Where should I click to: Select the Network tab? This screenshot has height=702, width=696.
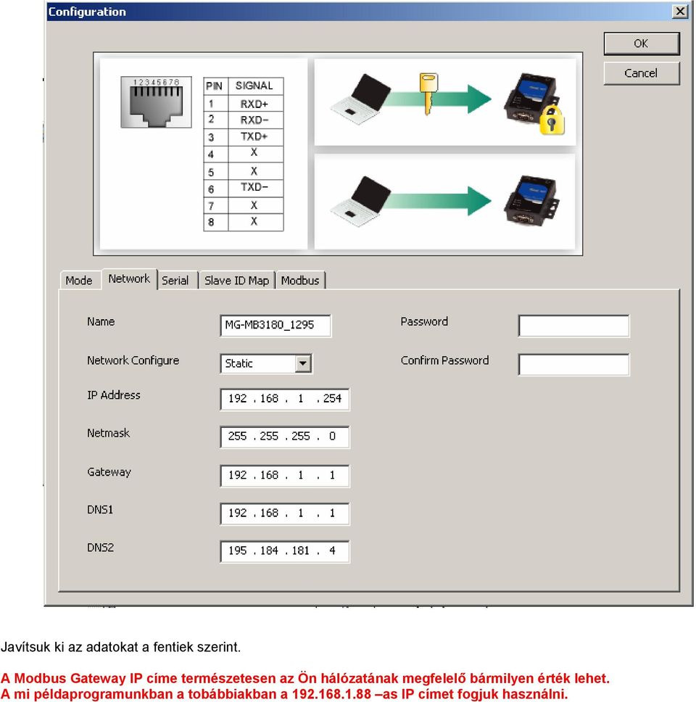(129, 278)
